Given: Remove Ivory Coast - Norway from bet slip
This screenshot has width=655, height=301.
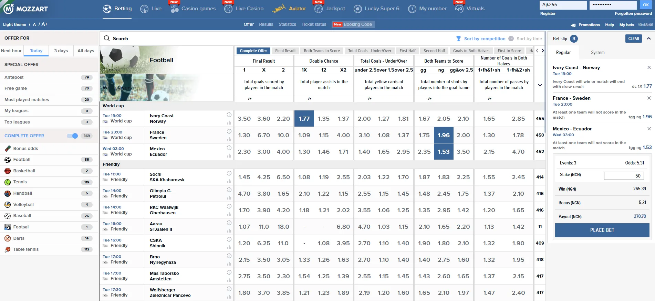Looking at the screenshot, I should 649,67.
